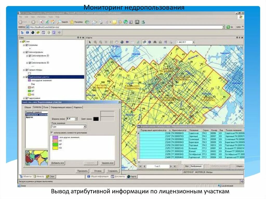Click the identify info icon in map toolbar
This screenshot has height=199, width=266.
[150, 42]
